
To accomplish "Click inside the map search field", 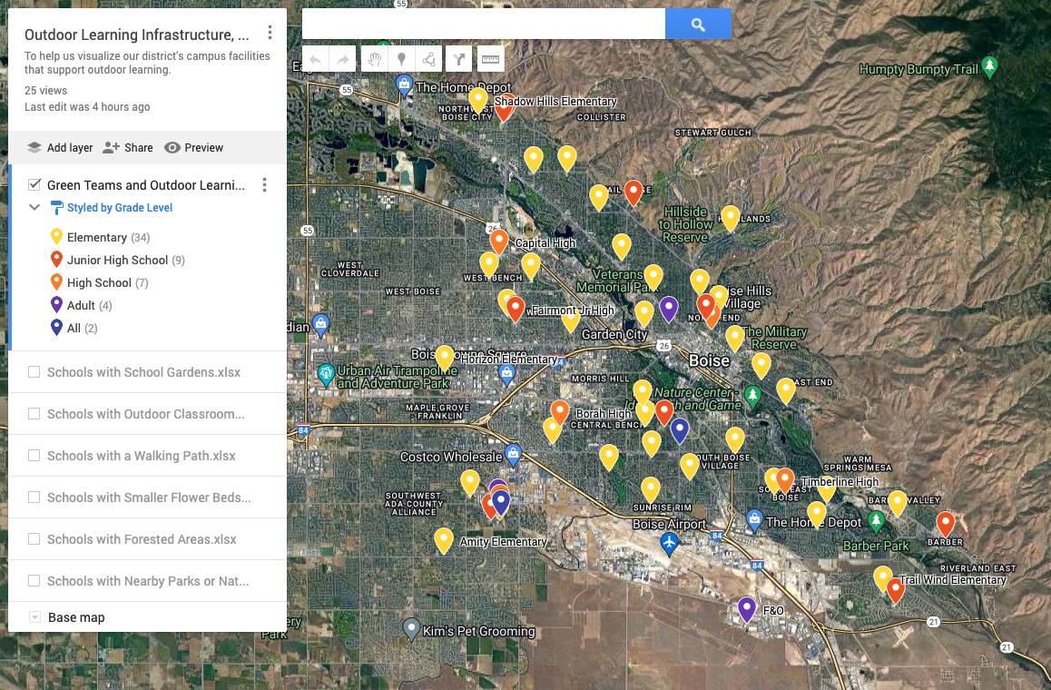I will pos(483,25).
